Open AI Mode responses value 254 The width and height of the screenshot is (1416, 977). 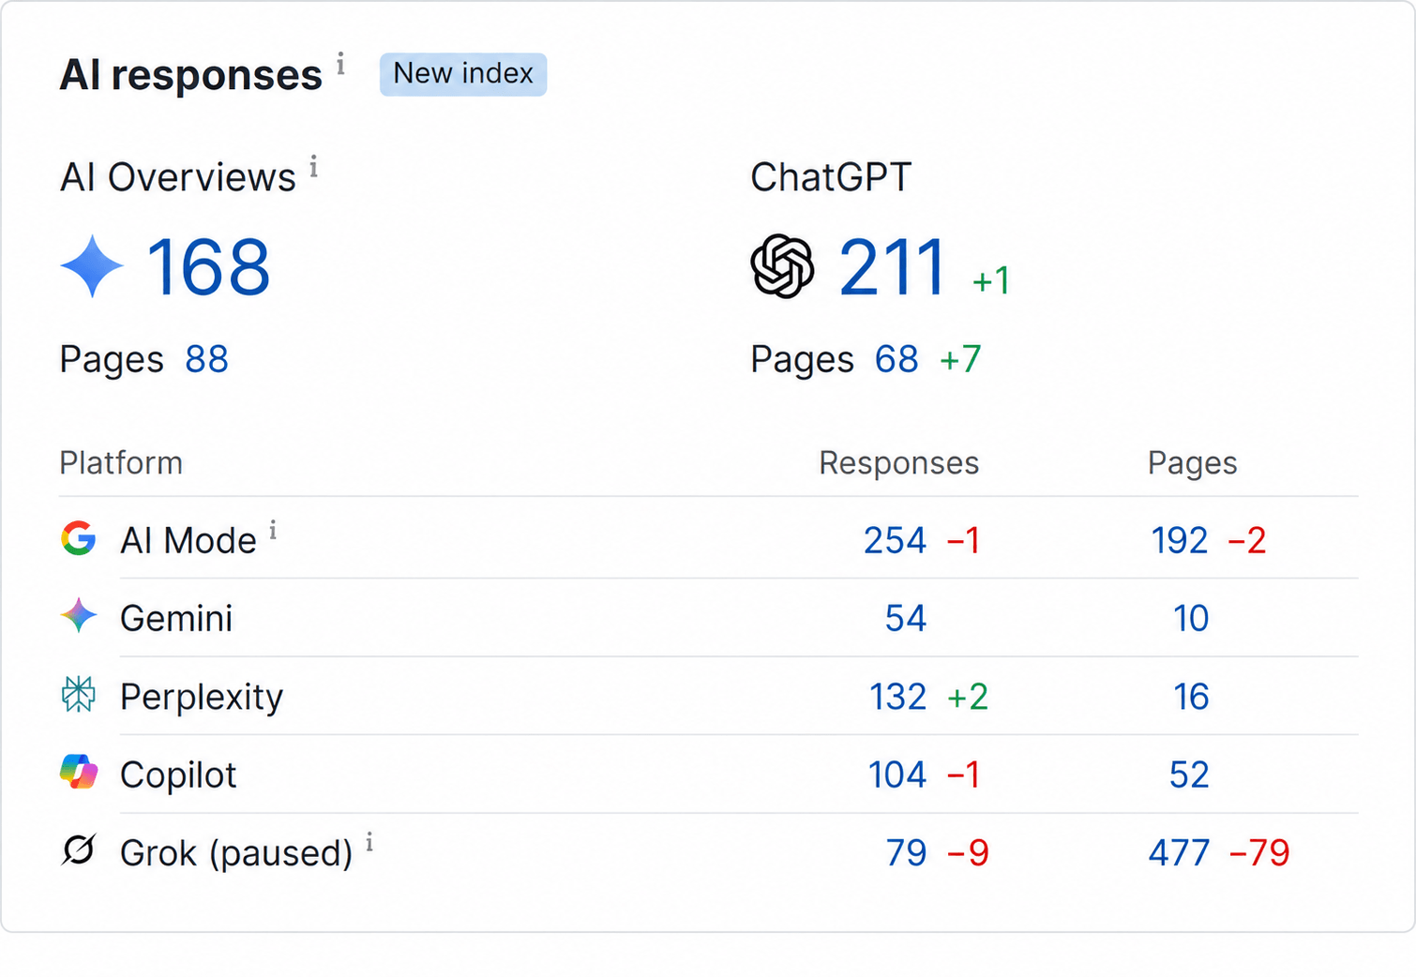click(x=895, y=540)
